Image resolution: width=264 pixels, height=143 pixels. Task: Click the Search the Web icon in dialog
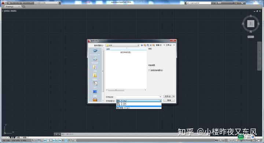[148, 45]
